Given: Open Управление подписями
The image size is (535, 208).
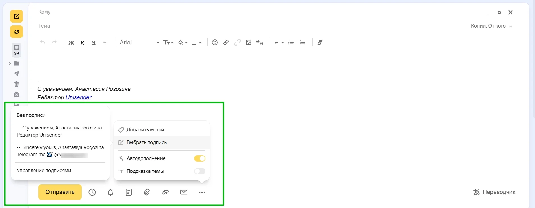Looking at the screenshot, I should point(44,171).
